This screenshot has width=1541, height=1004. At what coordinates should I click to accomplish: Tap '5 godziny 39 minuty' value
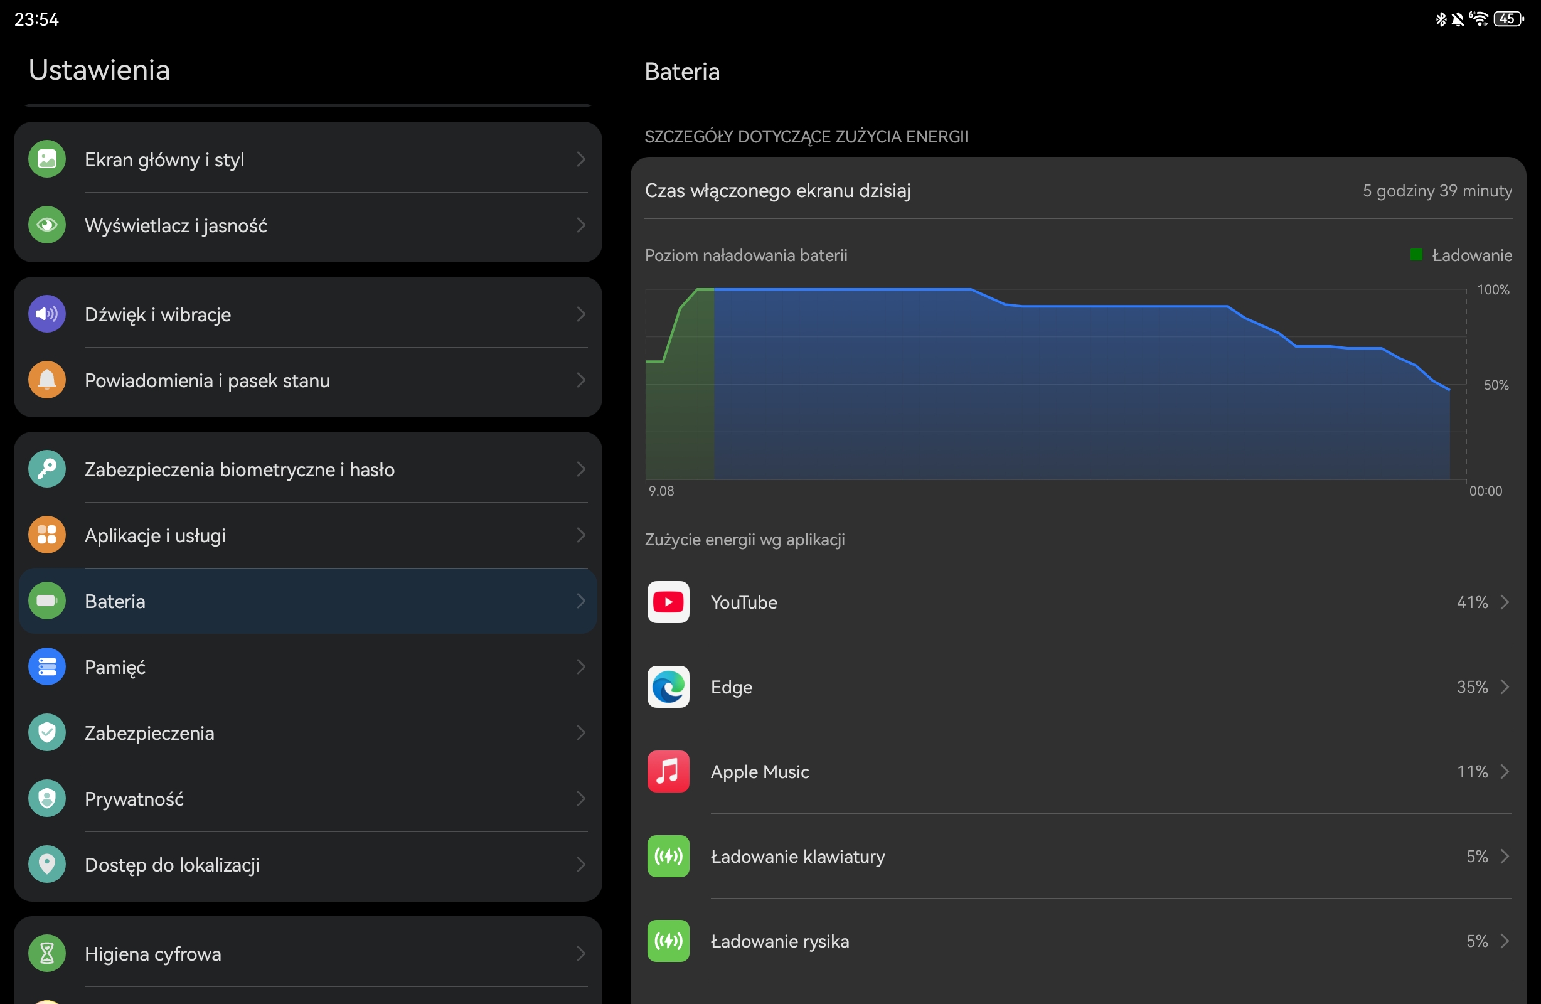click(1437, 190)
